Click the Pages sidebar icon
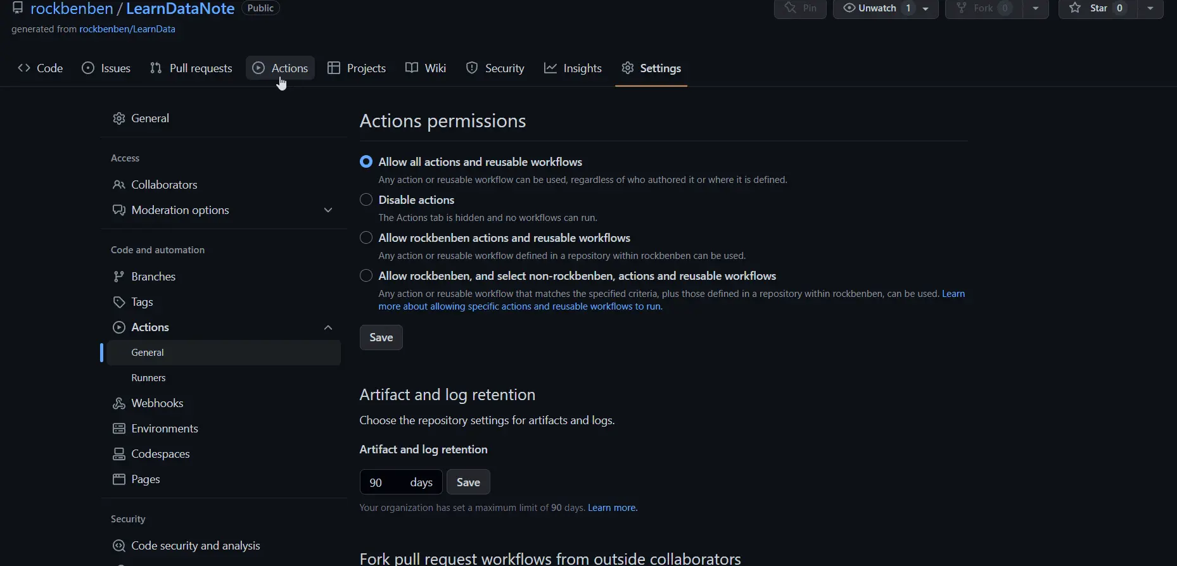 118,479
